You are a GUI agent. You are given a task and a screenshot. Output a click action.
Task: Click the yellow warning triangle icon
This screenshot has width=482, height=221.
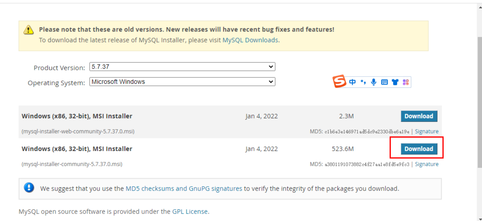click(29, 30)
